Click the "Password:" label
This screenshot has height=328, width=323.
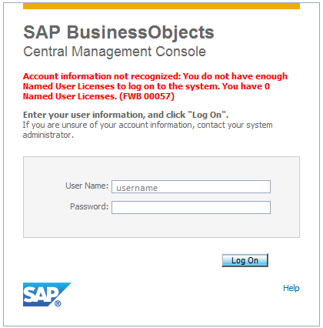(89, 206)
